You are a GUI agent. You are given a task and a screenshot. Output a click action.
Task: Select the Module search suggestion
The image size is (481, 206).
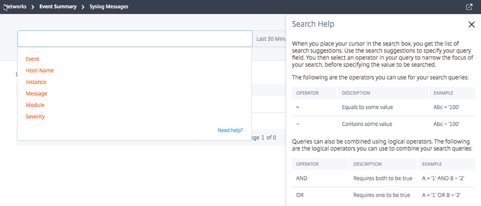click(x=35, y=105)
